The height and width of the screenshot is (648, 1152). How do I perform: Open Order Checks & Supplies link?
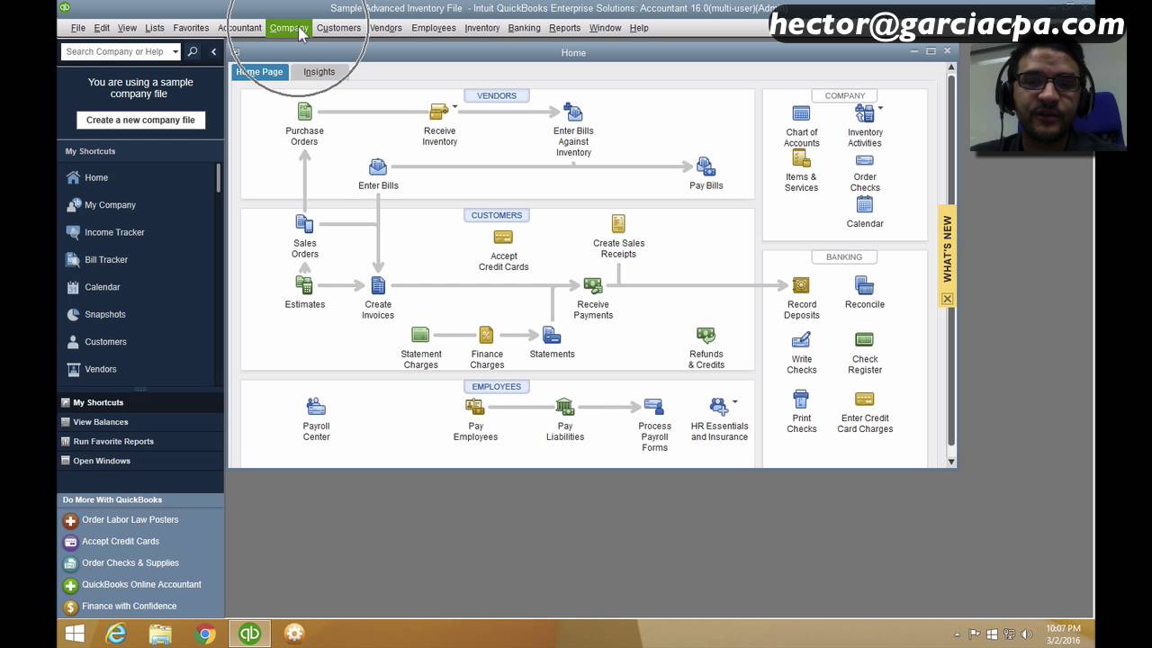[130, 563]
